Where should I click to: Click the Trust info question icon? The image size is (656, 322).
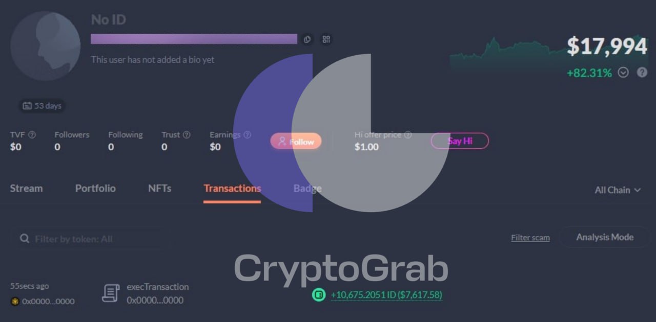pyautogui.click(x=187, y=135)
